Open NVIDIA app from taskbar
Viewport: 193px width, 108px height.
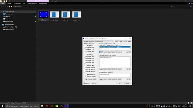pyautogui.click(x=57, y=106)
